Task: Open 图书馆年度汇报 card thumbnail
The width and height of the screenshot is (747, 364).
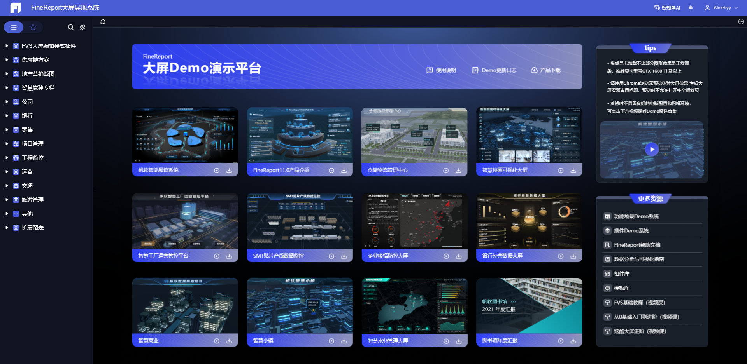Action: pyautogui.click(x=529, y=306)
